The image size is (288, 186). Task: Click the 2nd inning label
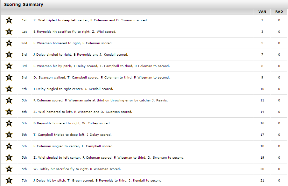(x=24, y=43)
